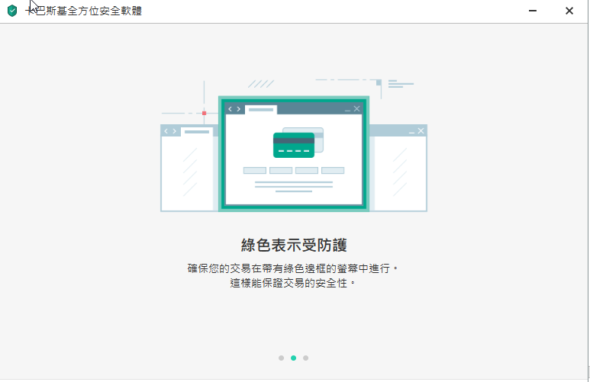Minimize the Kaspersky window
Viewport: 590px width, 382px height.
(532, 11)
